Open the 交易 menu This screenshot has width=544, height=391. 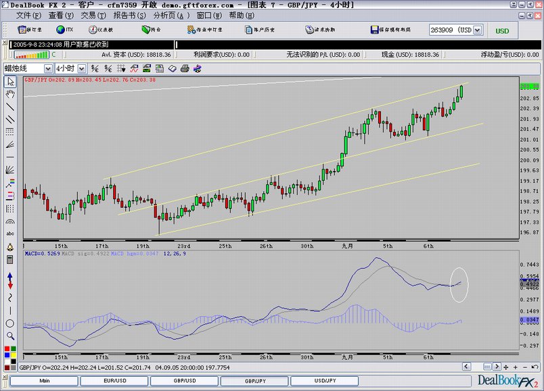[93, 16]
